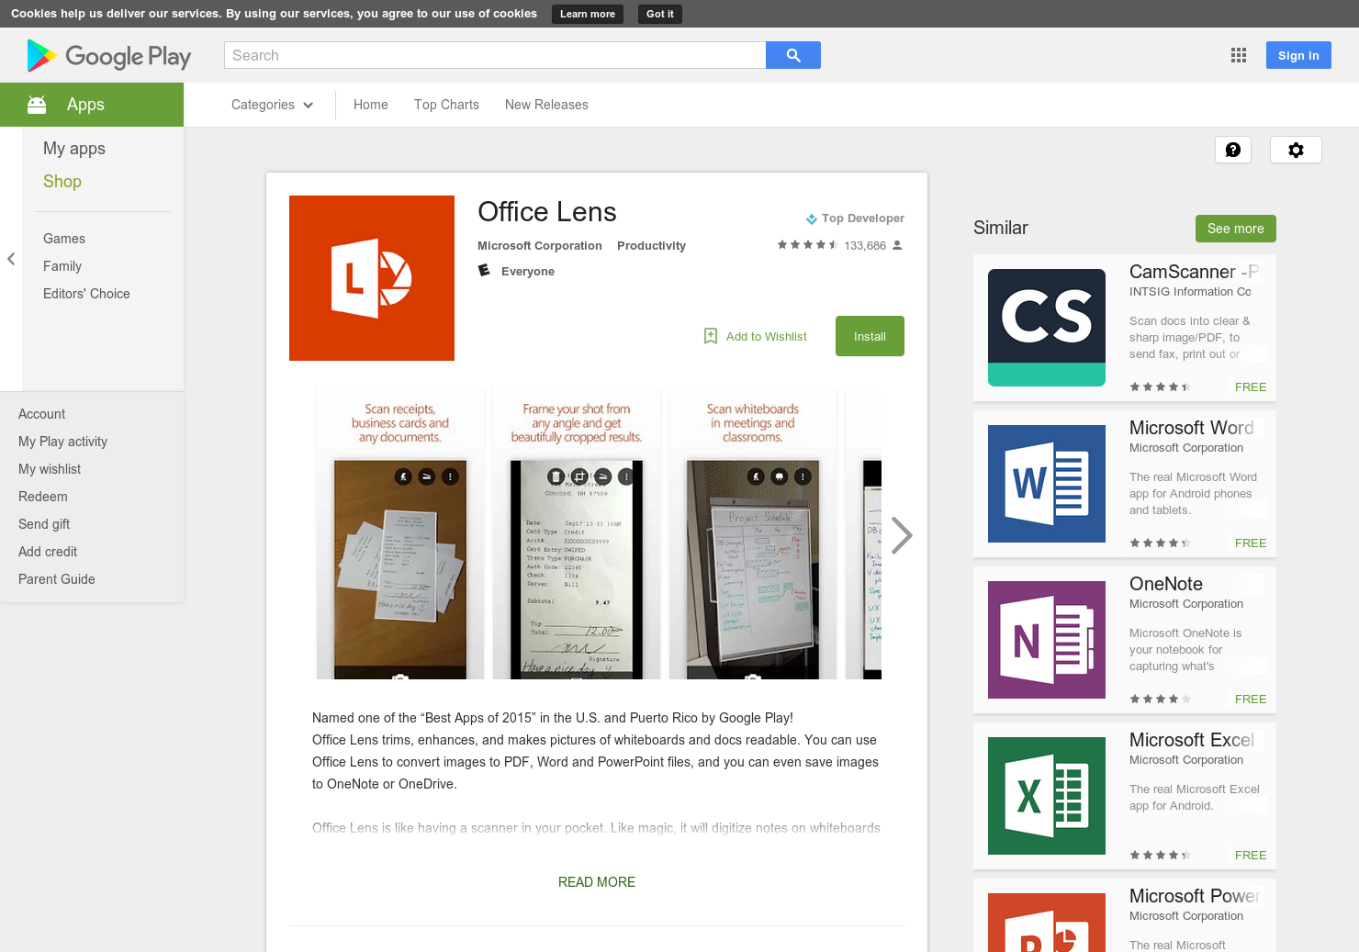Image resolution: width=1359 pixels, height=952 pixels.
Task: Open the settings gear icon
Action: tap(1296, 149)
